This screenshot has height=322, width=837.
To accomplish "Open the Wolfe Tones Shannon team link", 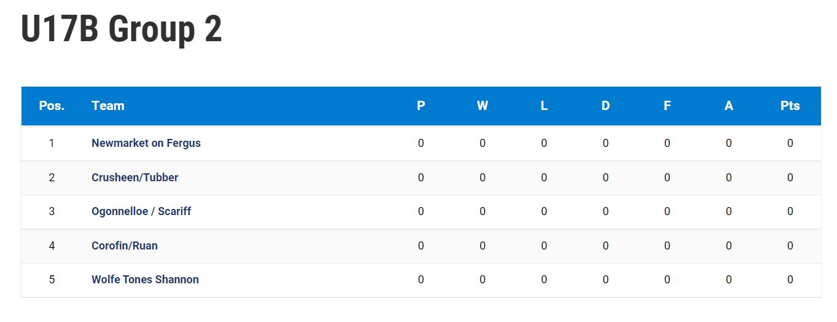I will (x=145, y=280).
